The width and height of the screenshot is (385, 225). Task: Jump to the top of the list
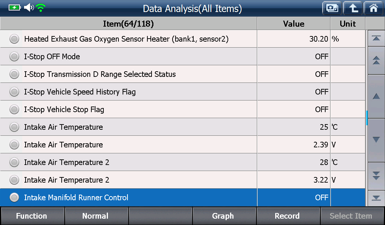[x=376, y=38]
